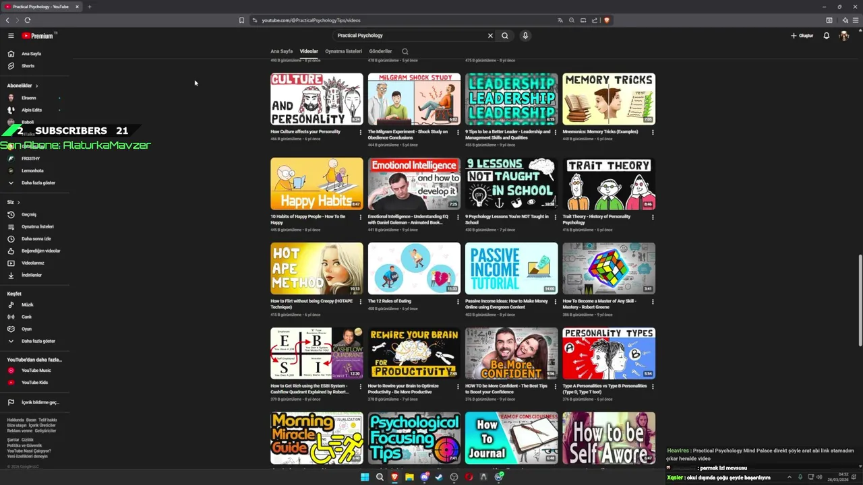
Task: Click the YouTube Premium logo
Action: coord(38,36)
